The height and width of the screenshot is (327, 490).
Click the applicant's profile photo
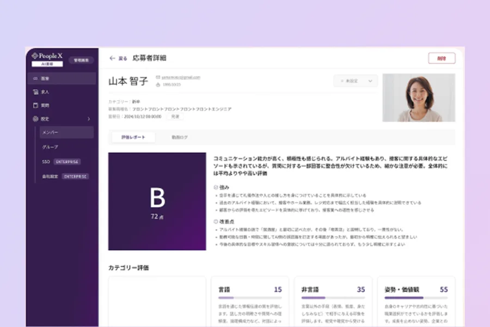(x=419, y=98)
